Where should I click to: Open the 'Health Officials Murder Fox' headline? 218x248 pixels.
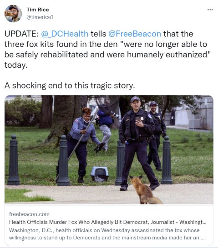[x=108, y=222]
